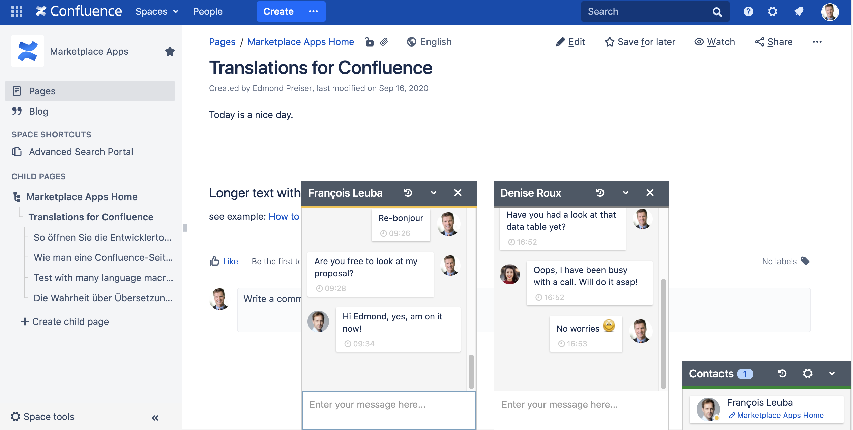Open page restrictions via the lock icon

click(369, 42)
